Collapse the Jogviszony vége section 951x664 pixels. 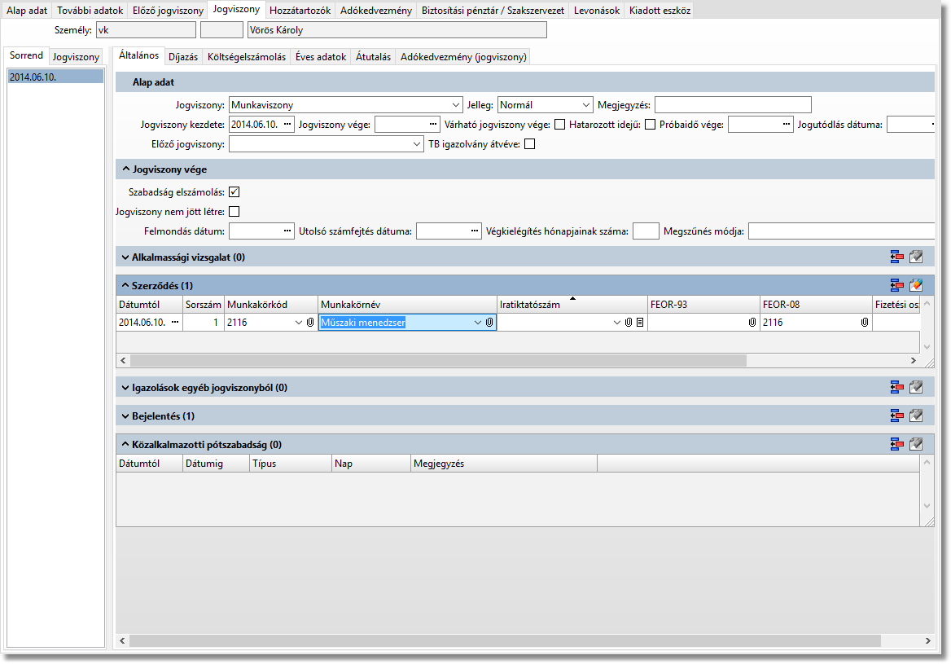[x=126, y=169]
